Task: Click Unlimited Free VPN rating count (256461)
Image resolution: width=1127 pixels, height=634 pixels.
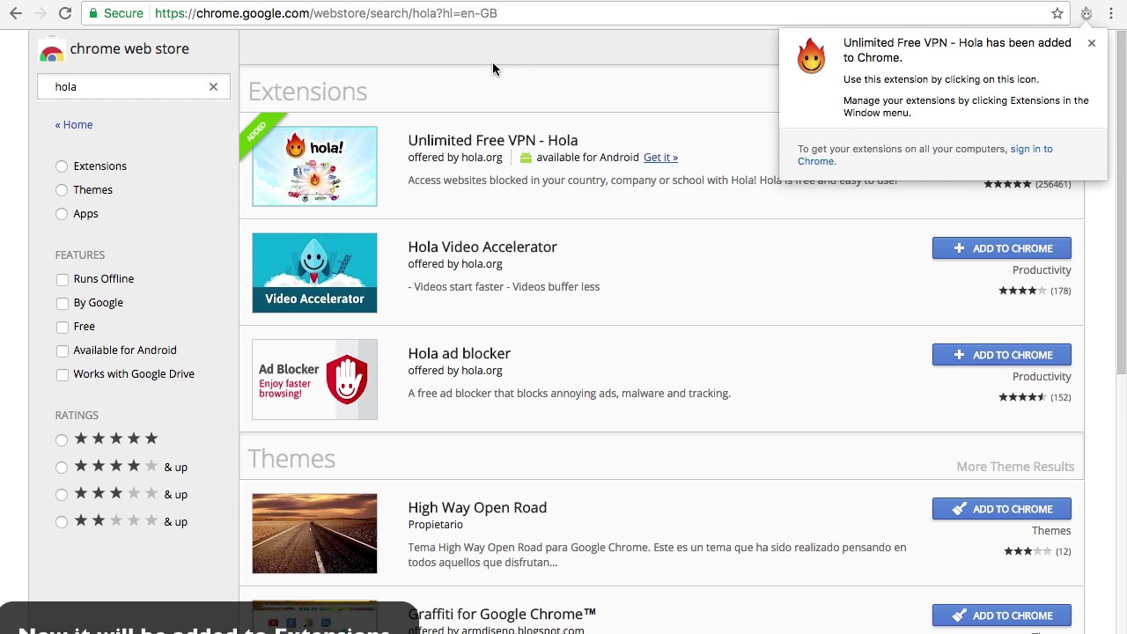Action: pyautogui.click(x=1053, y=184)
